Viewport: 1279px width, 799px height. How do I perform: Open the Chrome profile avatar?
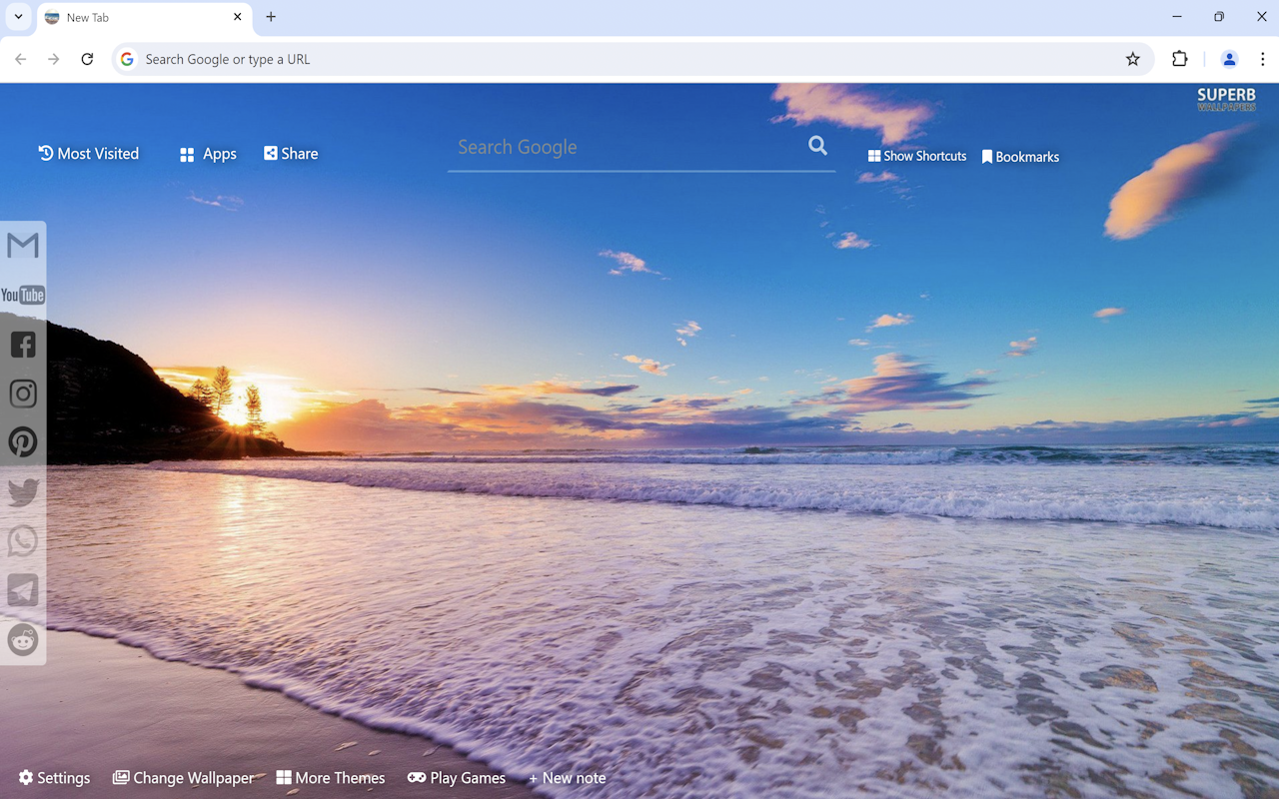coord(1229,59)
